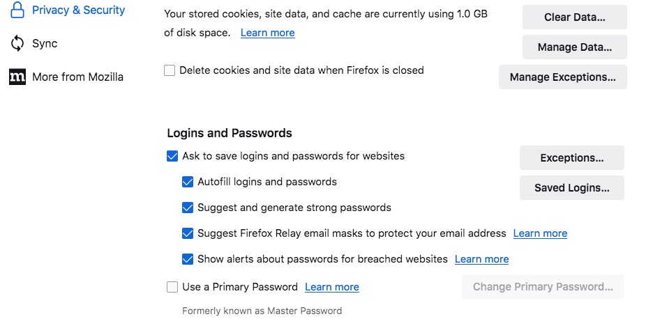Click the Mozilla 'm' logo icon
Viewport: 653px width, 319px height.
(17, 77)
